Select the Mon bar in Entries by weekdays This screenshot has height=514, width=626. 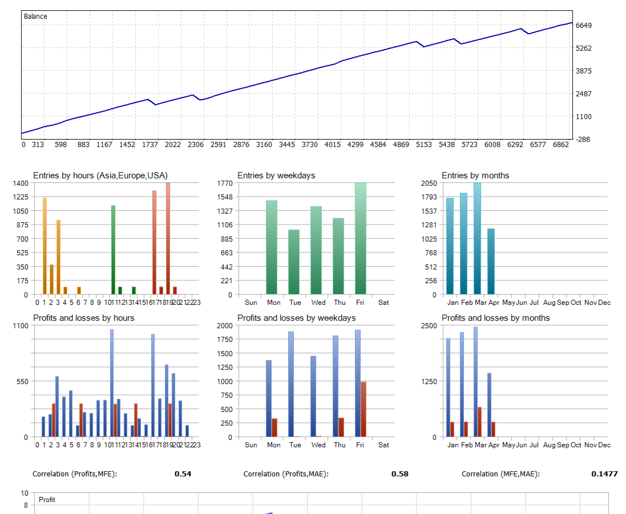point(272,247)
